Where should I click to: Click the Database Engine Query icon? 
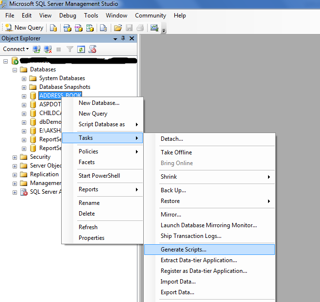pyautogui.click(x=53, y=28)
